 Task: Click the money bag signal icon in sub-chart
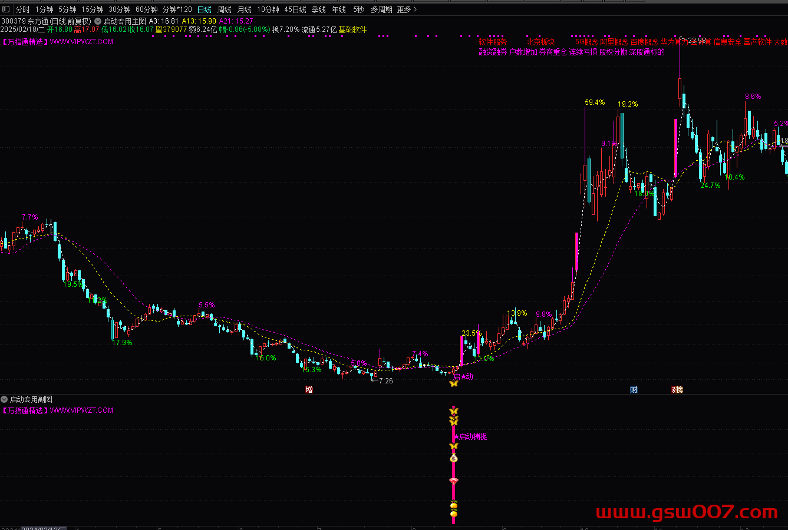(453, 459)
